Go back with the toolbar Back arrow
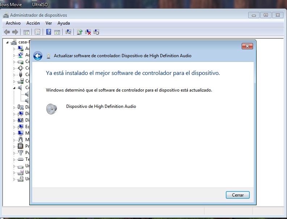Screen dimensions: 287x219 point(7,32)
